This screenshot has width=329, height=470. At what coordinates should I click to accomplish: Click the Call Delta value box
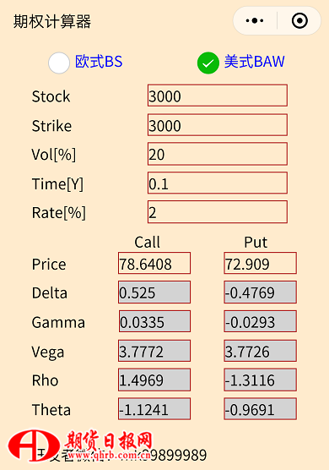click(154, 292)
